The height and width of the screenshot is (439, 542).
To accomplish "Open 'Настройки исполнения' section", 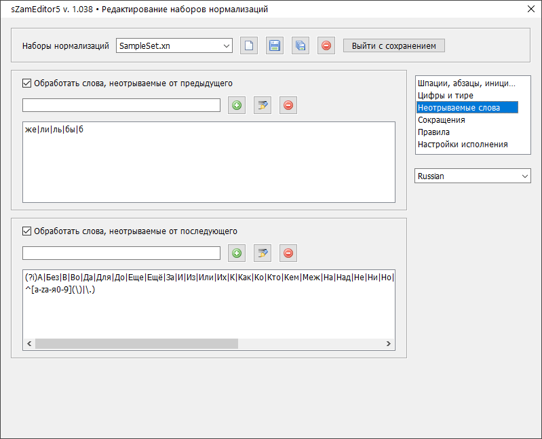I will point(462,145).
